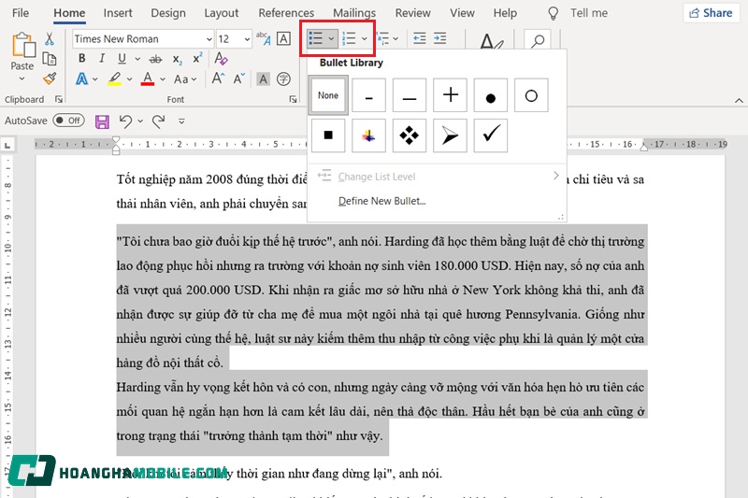Expand the font size dropdown
The height and width of the screenshot is (498, 748).
(x=246, y=39)
